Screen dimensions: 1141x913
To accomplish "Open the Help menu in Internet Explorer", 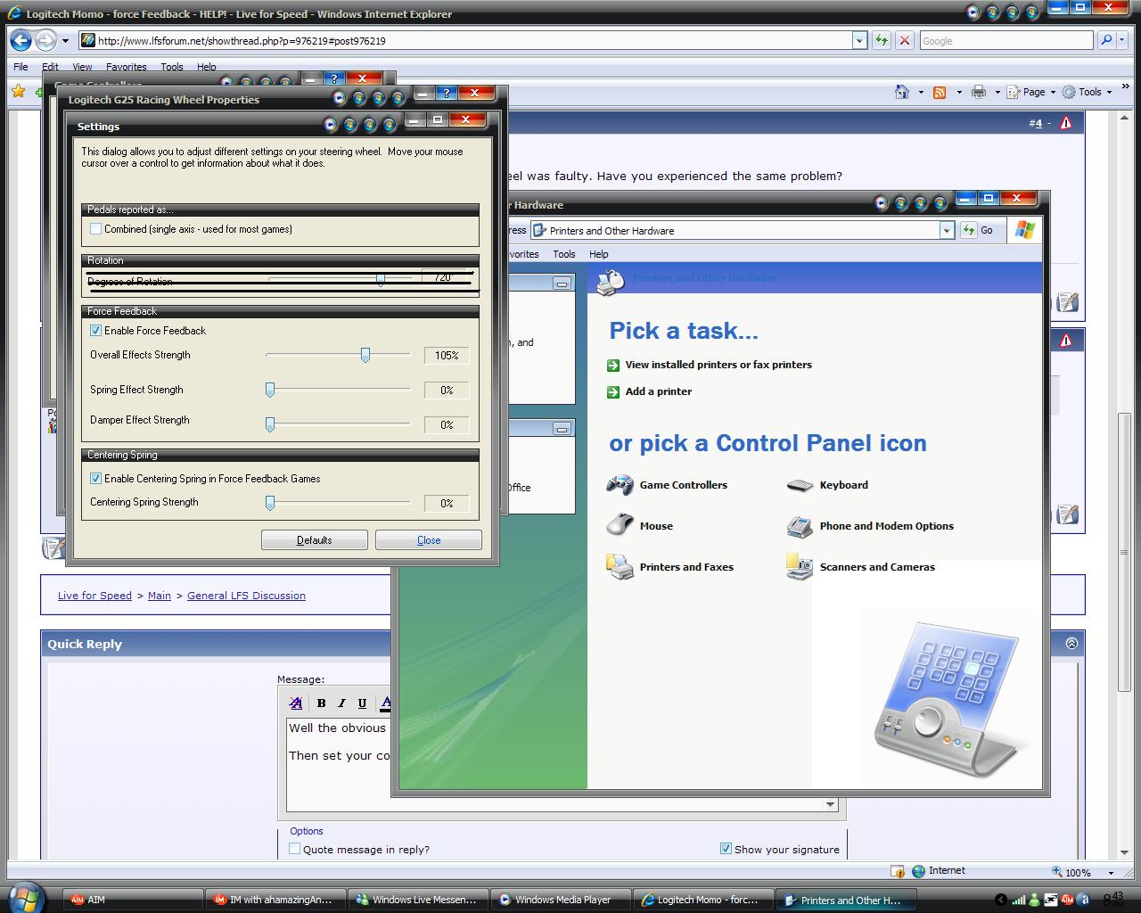I will (x=206, y=67).
